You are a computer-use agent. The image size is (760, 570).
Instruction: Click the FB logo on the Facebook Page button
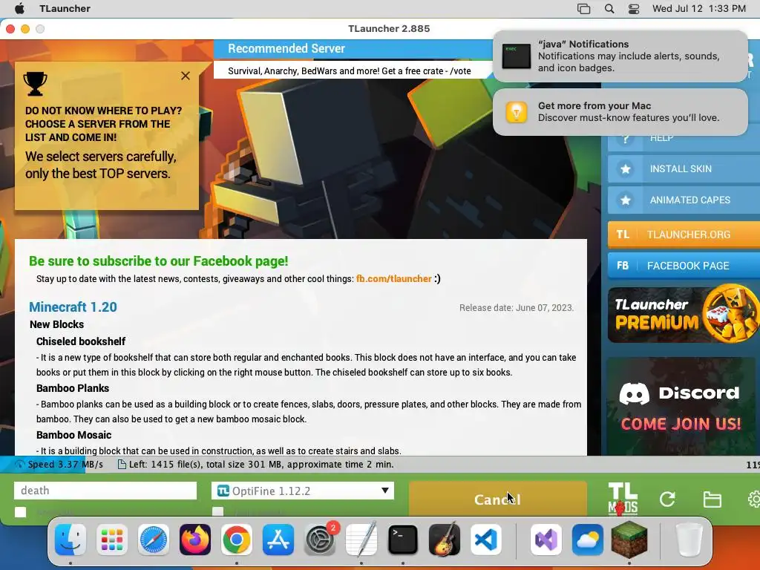(623, 266)
